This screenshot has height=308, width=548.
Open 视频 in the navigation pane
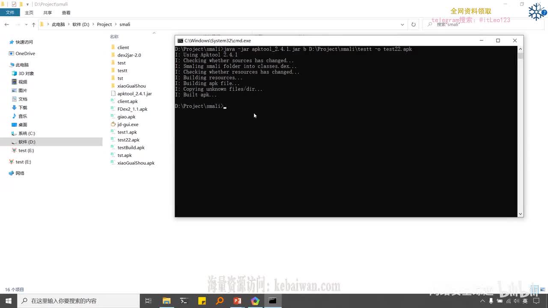pyautogui.click(x=23, y=82)
